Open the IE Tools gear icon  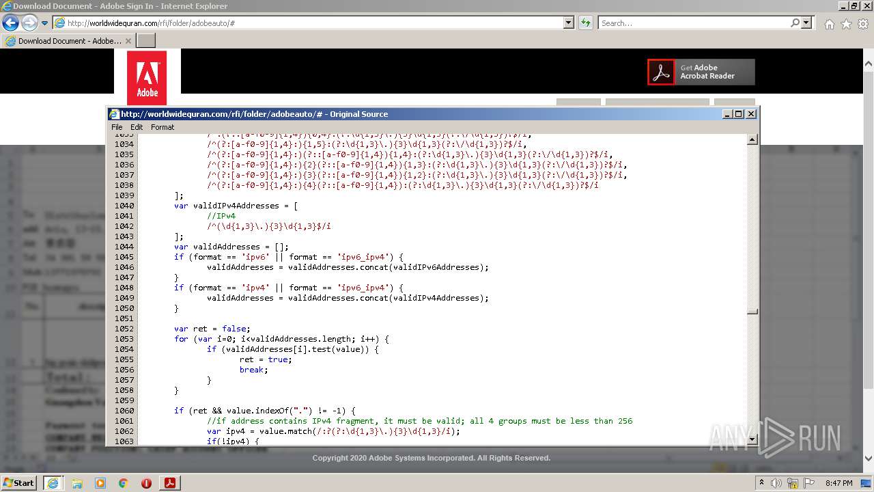(862, 23)
